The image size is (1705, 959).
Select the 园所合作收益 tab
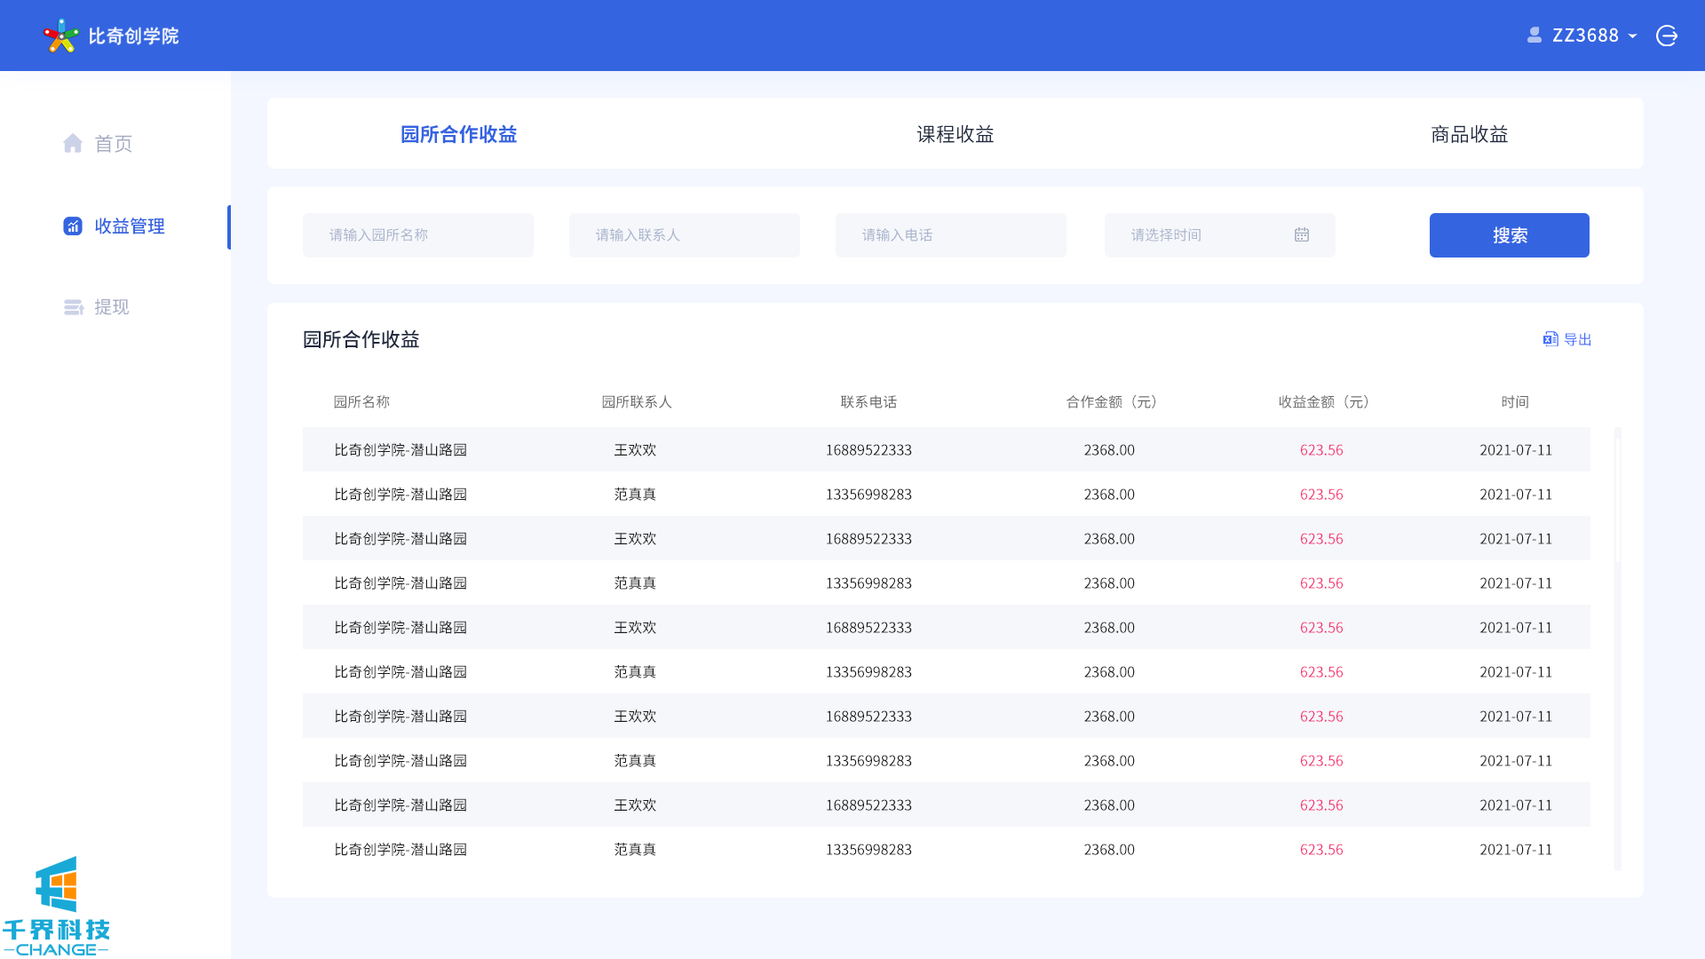click(459, 134)
